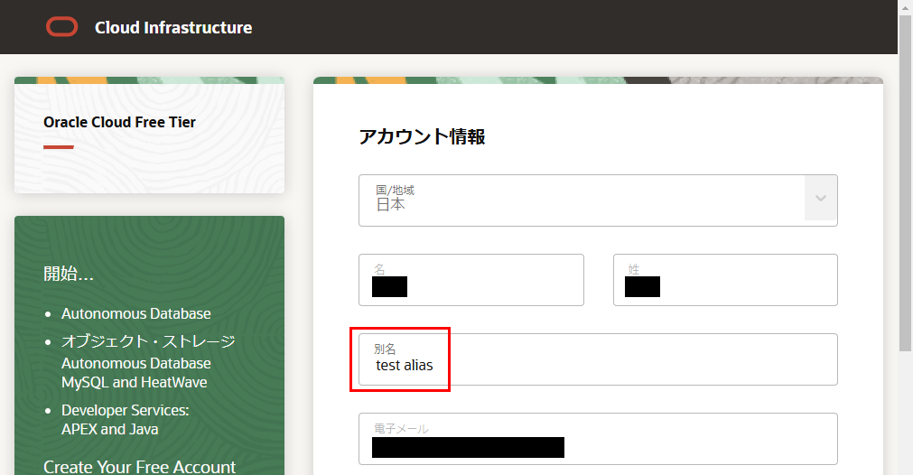Click the Developer Services: list item
Viewport: 913px width, 475px height.
[x=126, y=410]
